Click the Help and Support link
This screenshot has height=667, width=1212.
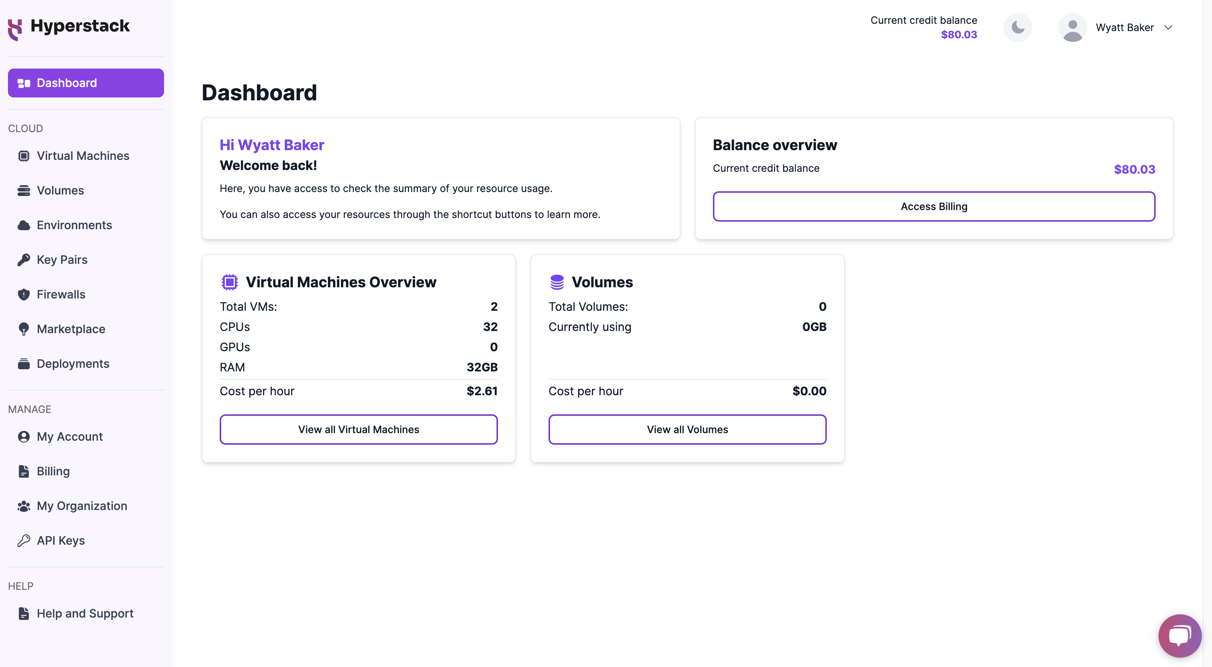[x=85, y=613]
